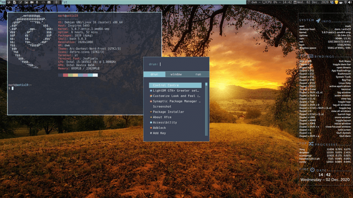Open the yellow shield tray icon

pyautogui.click(x=336, y=2)
